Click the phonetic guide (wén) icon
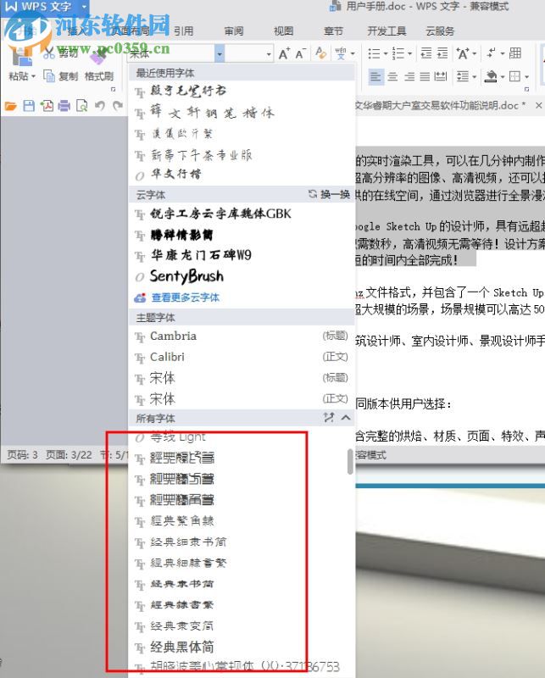 pyautogui.click(x=341, y=53)
